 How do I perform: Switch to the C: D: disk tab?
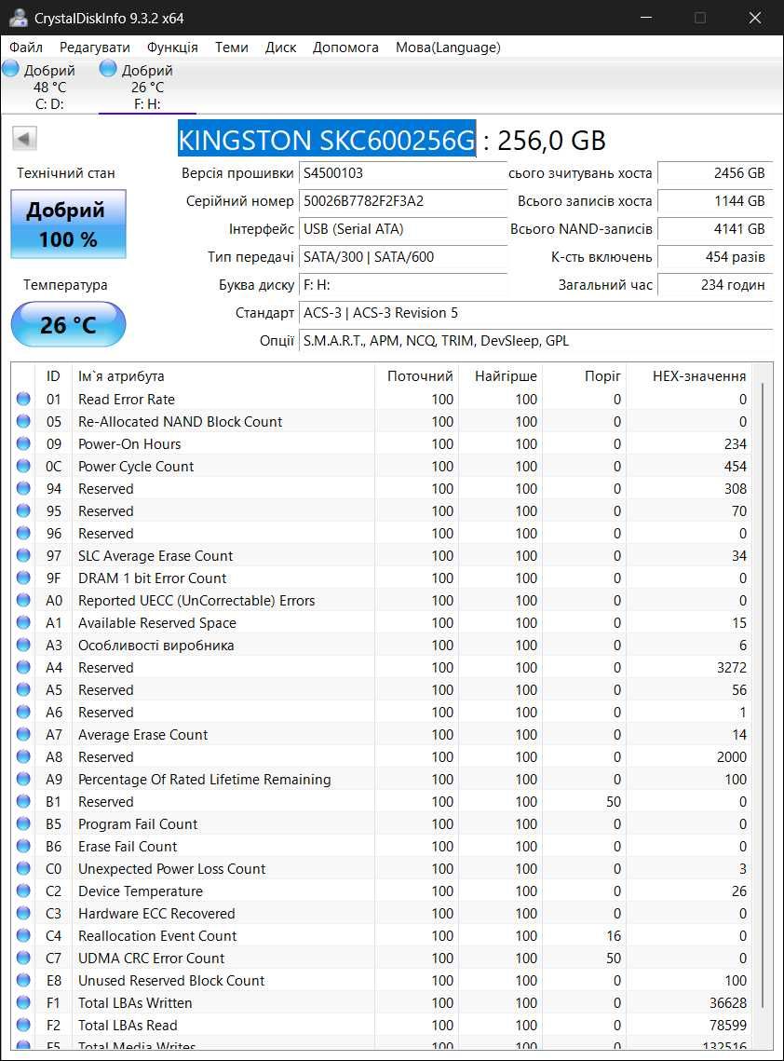pos(49,87)
